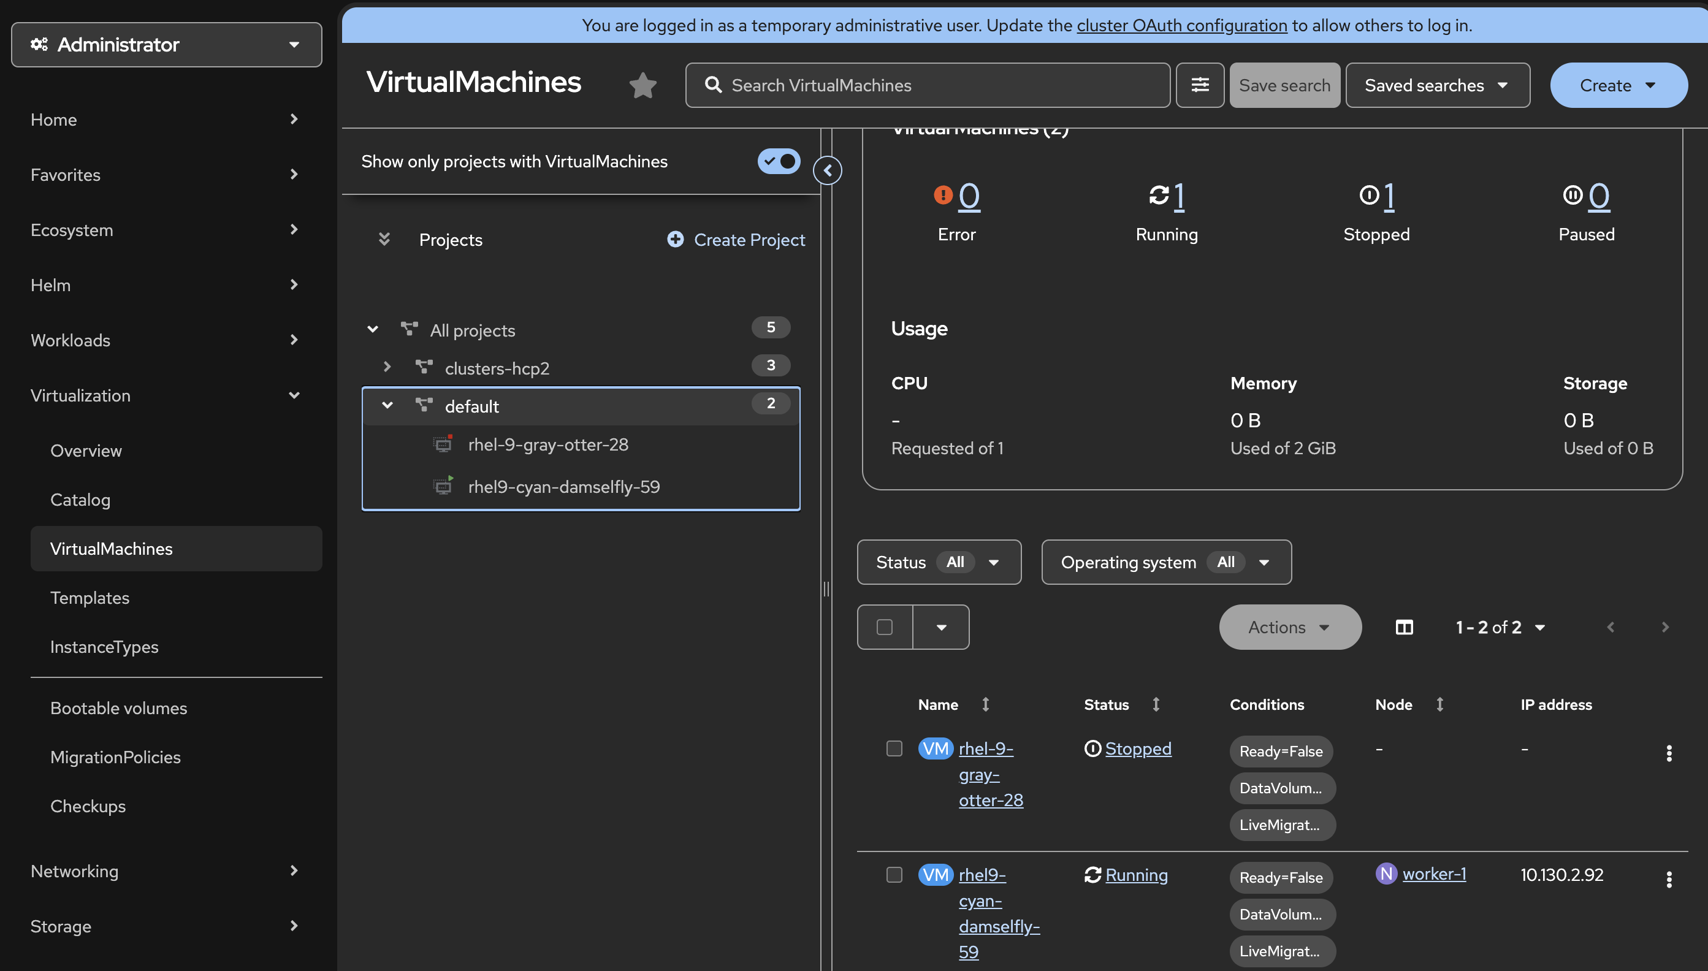The height and width of the screenshot is (971, 1708).
Task: Click the vertical resize handle between panels
Action: (826, 588)
